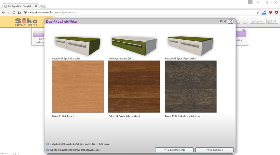
Task: Open the Chrome user profile icon
Action: (x=250, y=2)
